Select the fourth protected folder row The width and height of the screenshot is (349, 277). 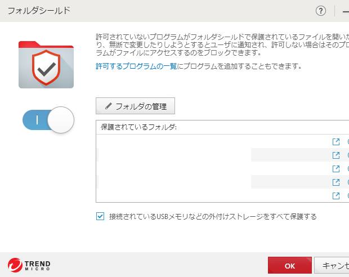pos(214,182)
